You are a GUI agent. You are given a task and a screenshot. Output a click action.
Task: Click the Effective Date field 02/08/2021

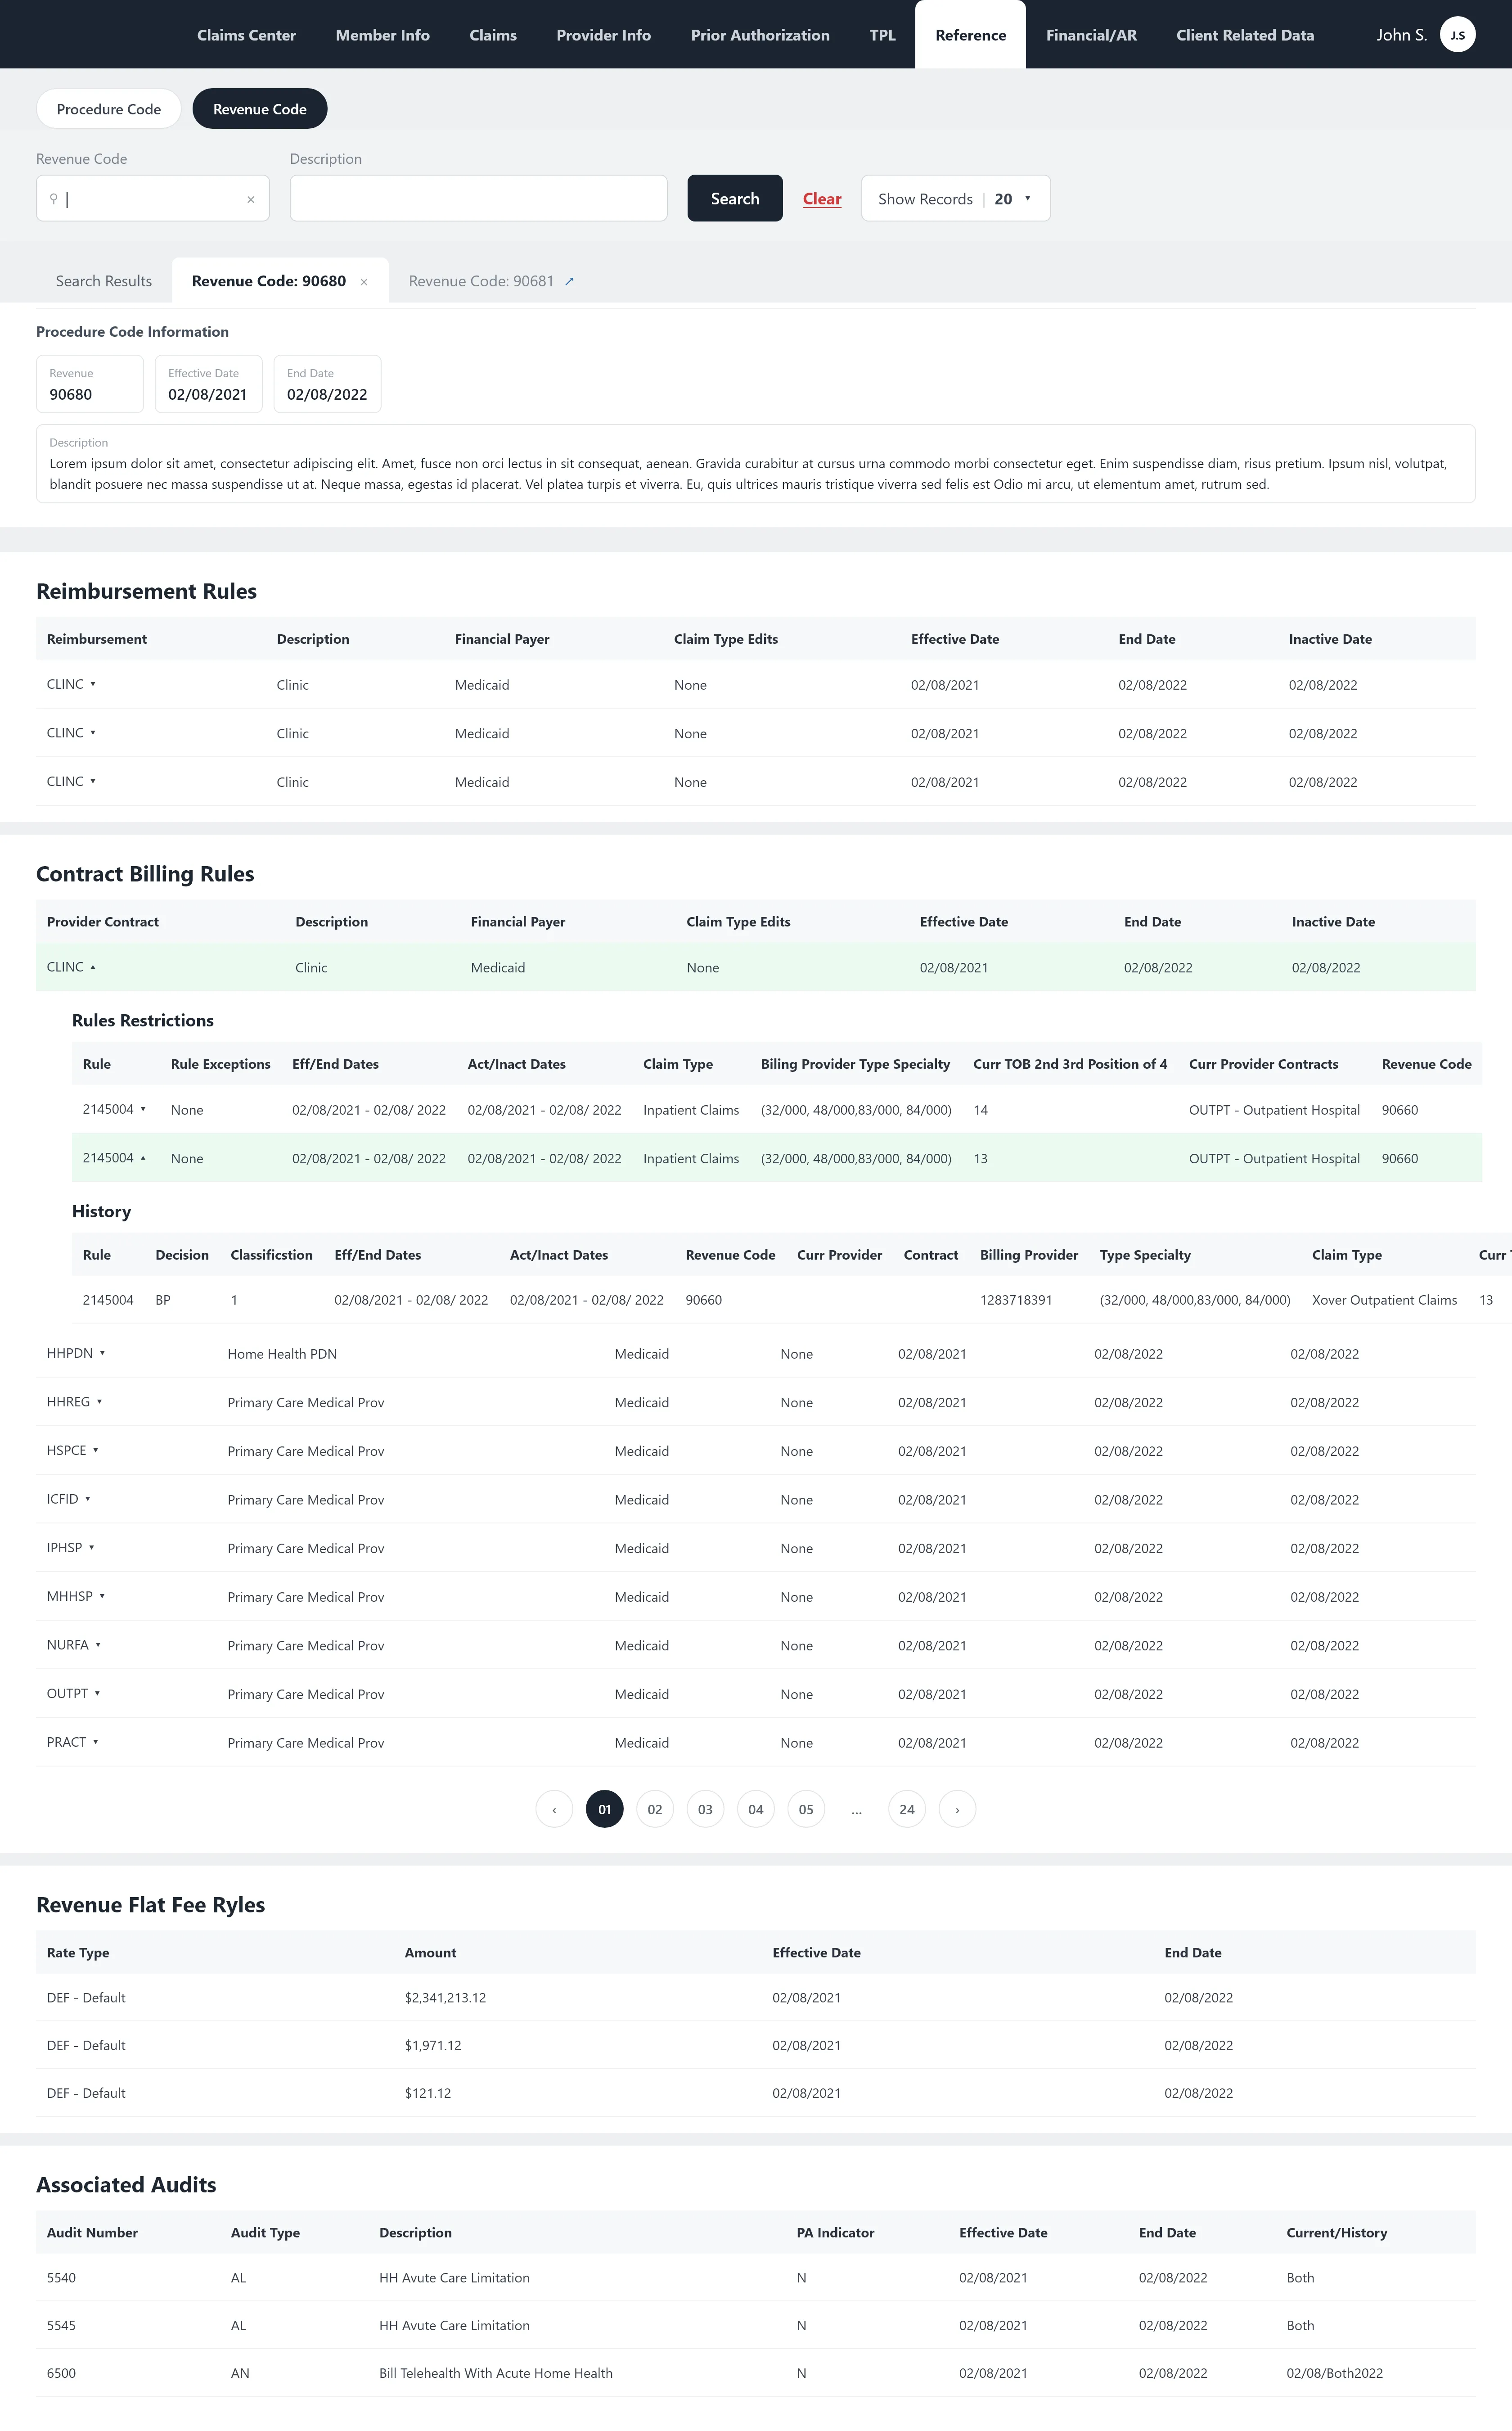tap(208, 384)
